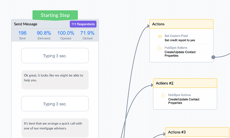Select the first Typing 3 sec. block
230x138 pixels.
pos(55,56)
